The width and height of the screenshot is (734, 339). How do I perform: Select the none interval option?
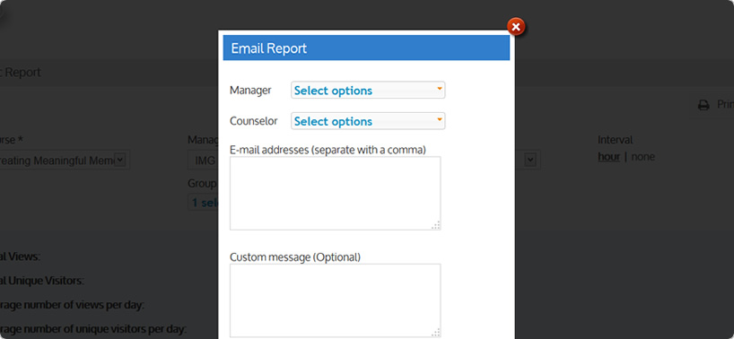pos(642,157)
